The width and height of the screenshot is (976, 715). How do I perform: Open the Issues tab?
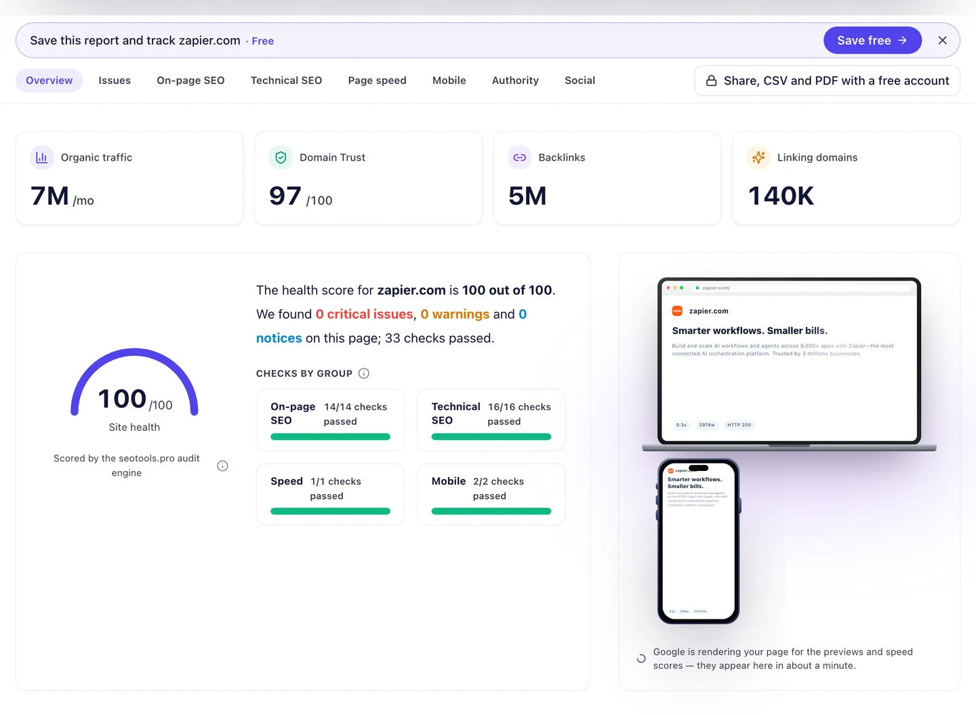click(x=115, y=81)
